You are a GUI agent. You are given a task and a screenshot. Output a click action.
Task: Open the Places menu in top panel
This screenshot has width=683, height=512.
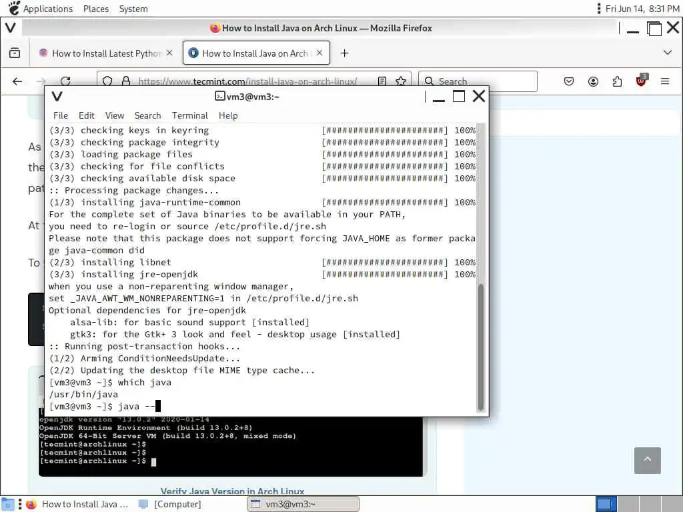coord(96,9)
